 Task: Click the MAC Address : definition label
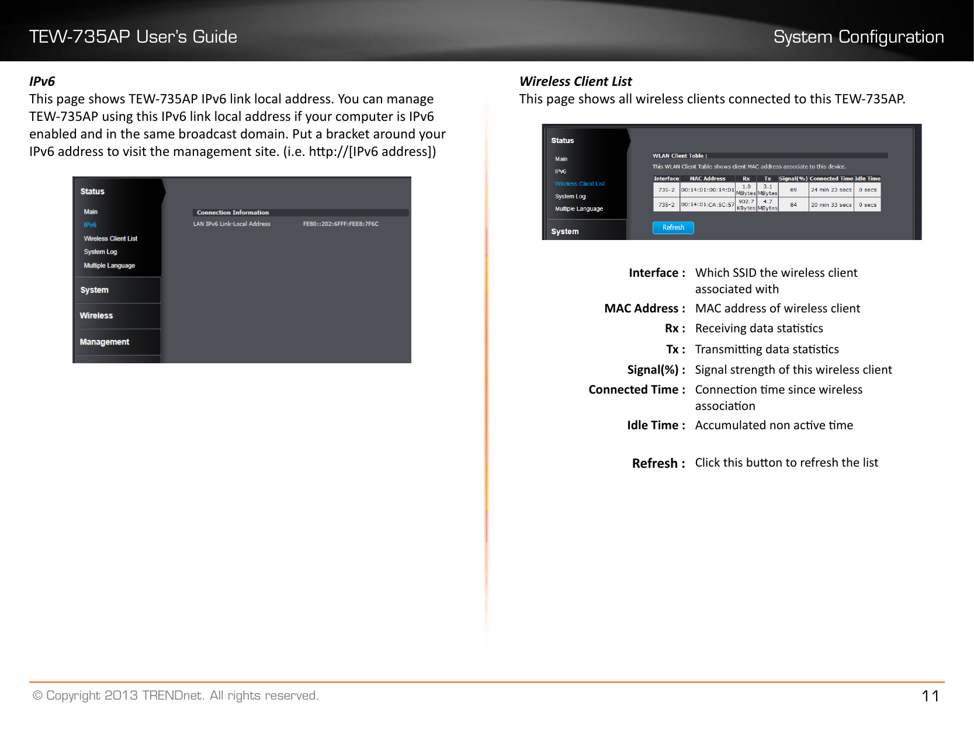(644, 308)
